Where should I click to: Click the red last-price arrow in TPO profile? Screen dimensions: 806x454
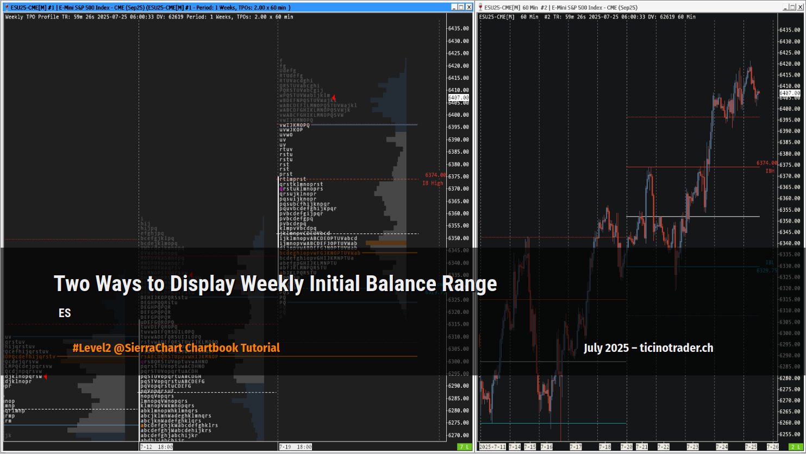click(x=334, y=98)
